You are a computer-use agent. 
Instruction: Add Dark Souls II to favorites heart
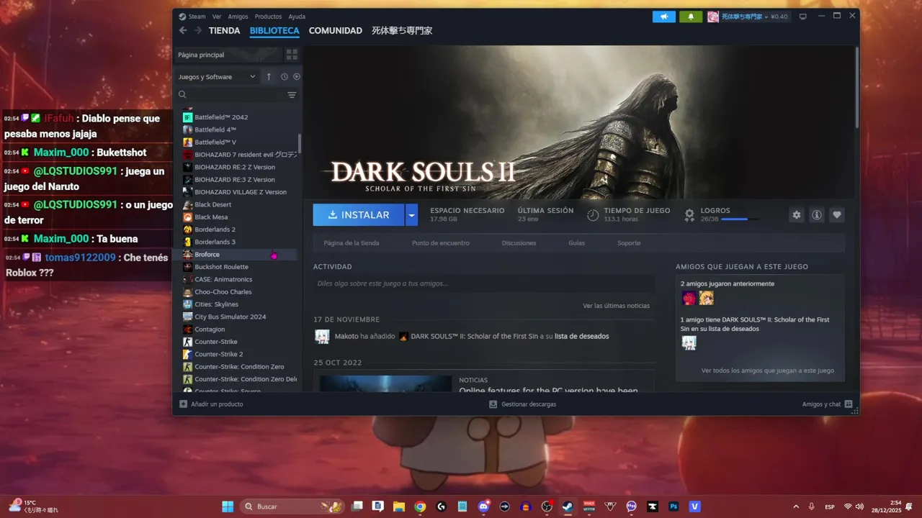point(836,214)
